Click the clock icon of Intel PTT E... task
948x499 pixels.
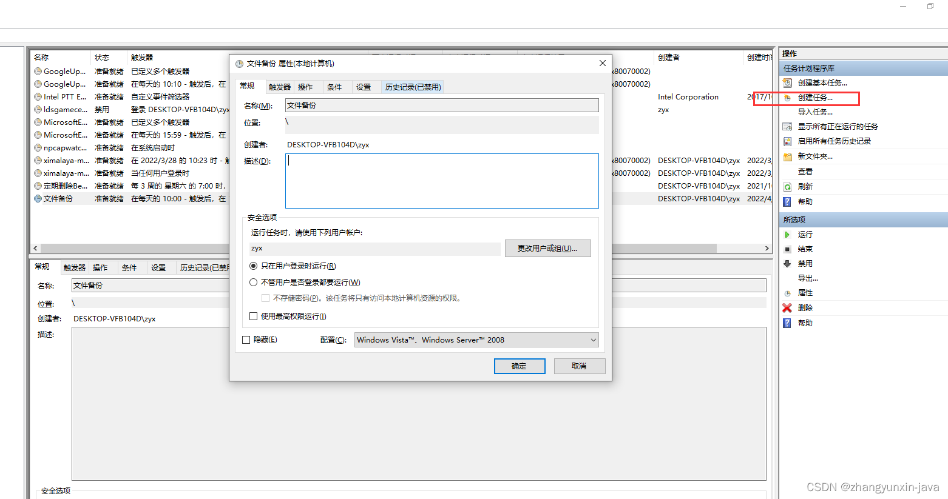[38, 96]
